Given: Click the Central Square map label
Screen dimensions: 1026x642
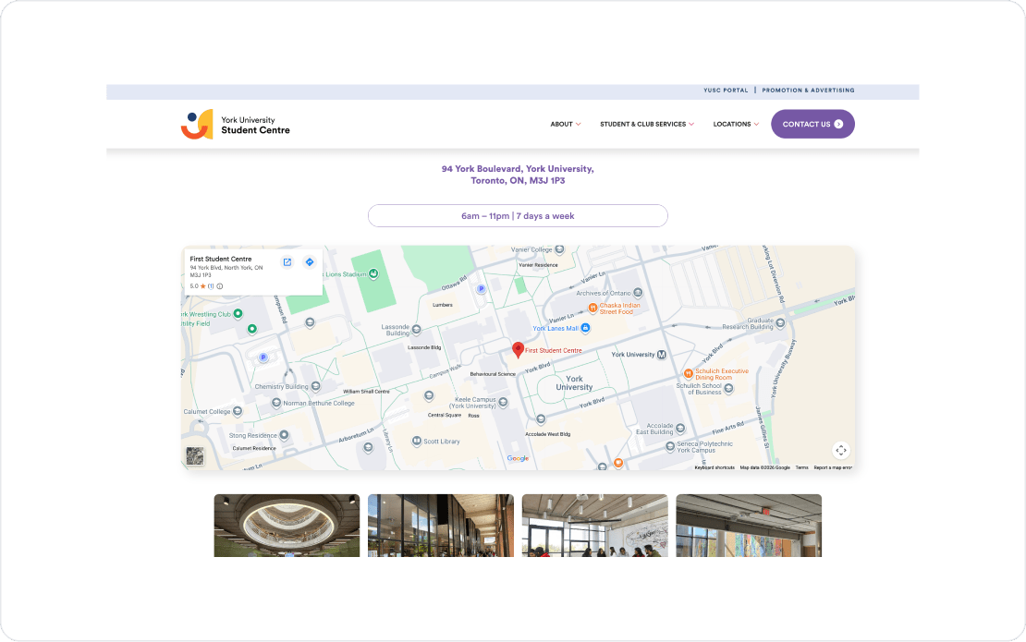Looking at the screenshot, I should tap(445, 415).
